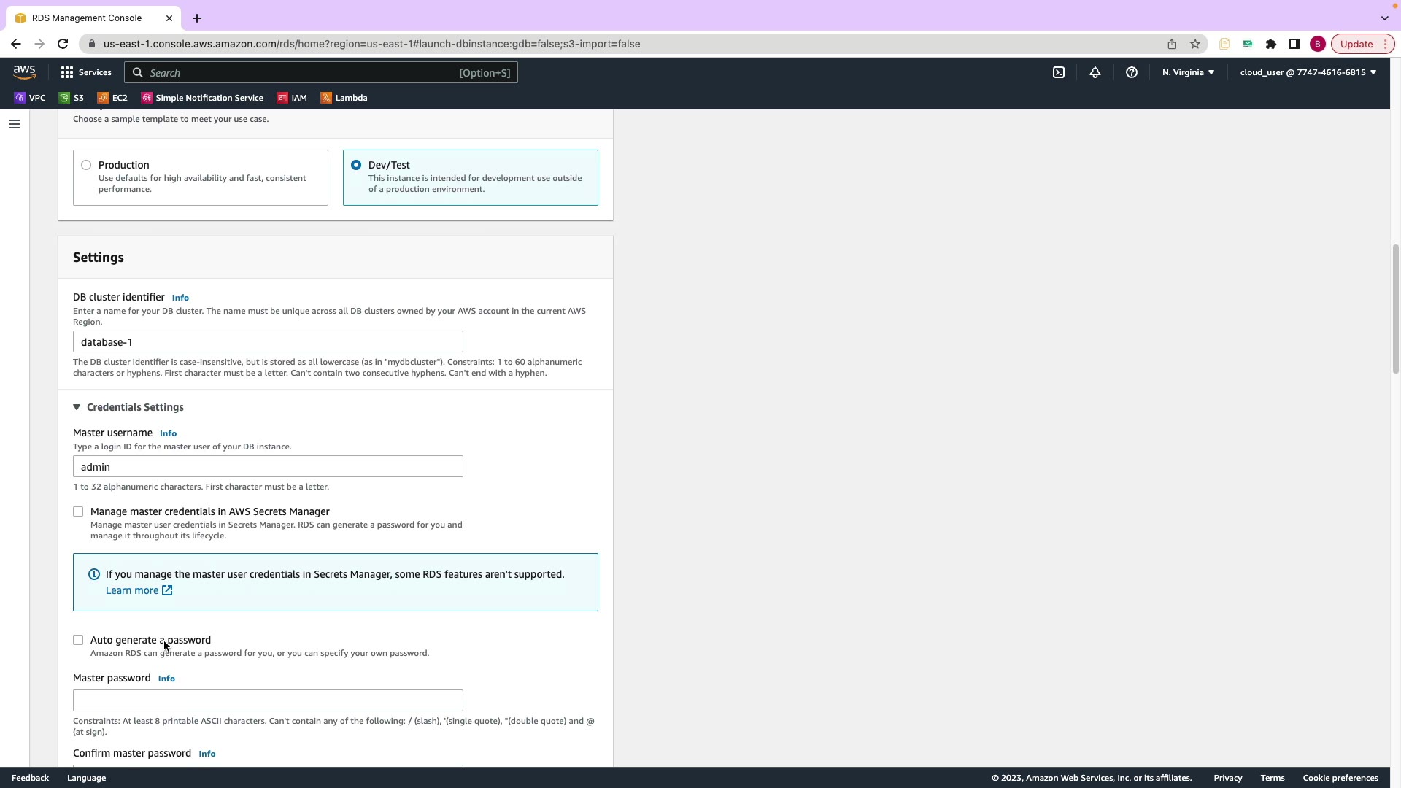Check Auto generate a password
Image resolution: width=1401 pixels, height=788 pixels.
click(x=78, y=640)
